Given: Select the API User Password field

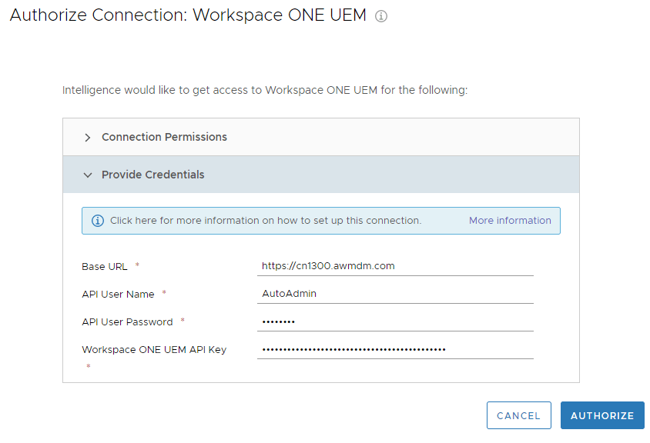Looking at the screenshot, I should (395, 321).
